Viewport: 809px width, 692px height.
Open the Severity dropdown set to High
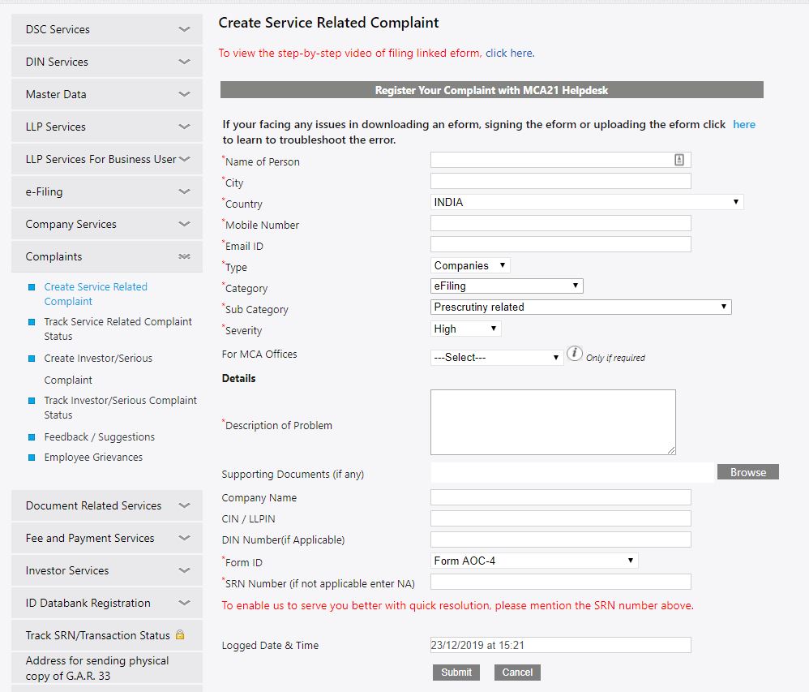[x=465, y=329]
